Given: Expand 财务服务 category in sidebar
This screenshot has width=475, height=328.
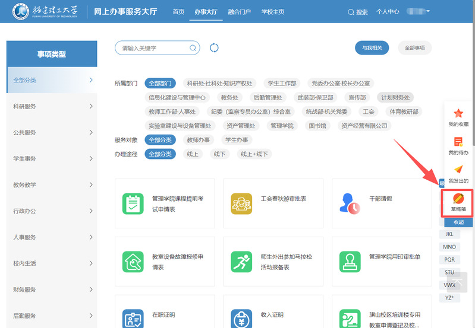Looking at the screenshot, I should click(x=51, y=289).
